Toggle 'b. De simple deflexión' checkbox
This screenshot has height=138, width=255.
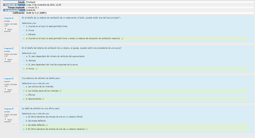click(x=24, y=121)
